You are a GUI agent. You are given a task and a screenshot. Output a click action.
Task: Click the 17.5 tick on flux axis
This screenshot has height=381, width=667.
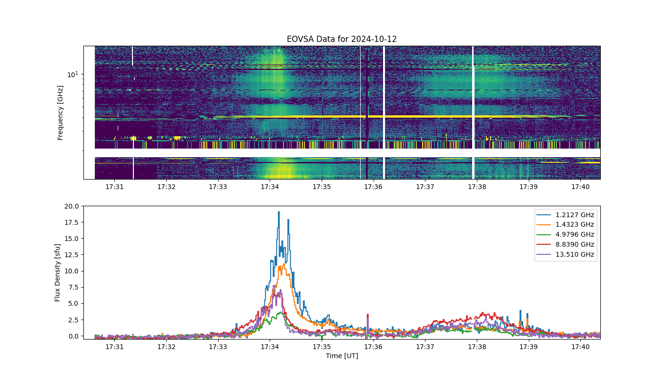tap(72, 222)
